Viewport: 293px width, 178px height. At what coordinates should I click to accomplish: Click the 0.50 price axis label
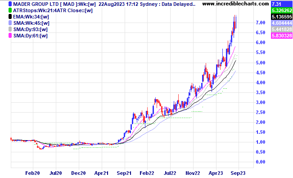point(261,152)
